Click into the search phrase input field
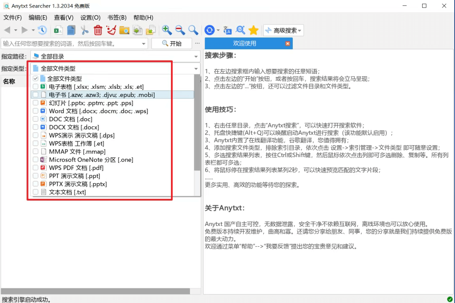Viewport: 455px width, 303px height. [x=71, y=43]
